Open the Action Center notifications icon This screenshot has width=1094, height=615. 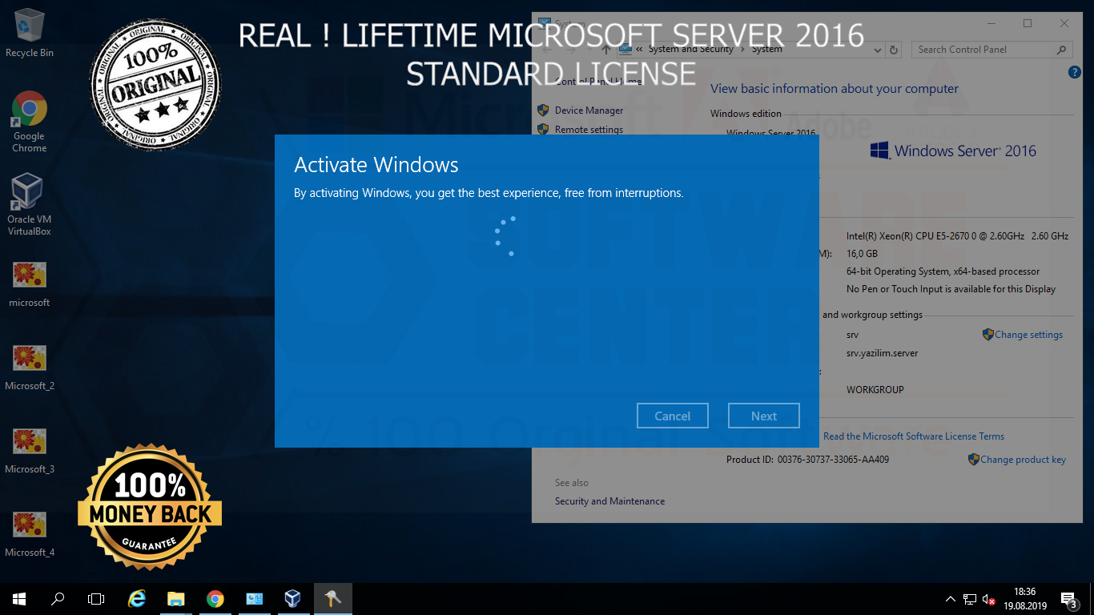tap(1068, 598)
